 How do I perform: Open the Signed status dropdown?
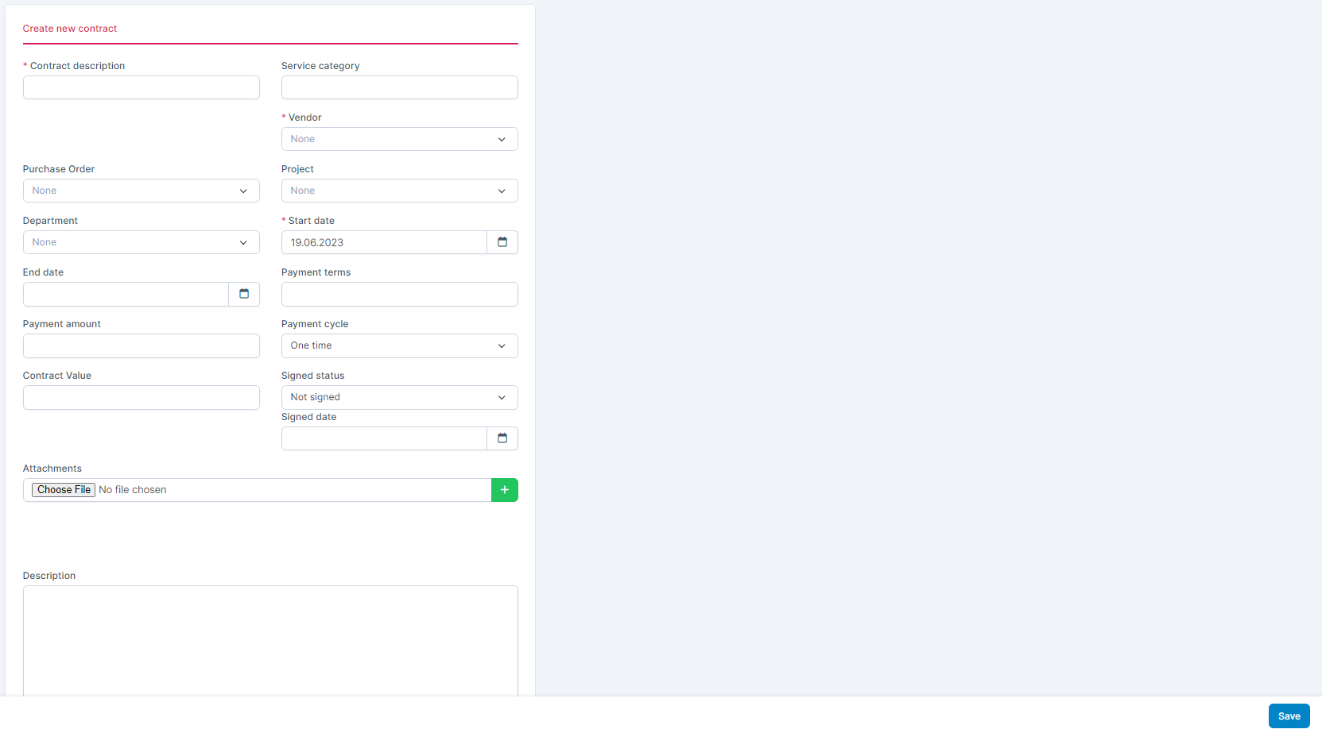[399, 397]
